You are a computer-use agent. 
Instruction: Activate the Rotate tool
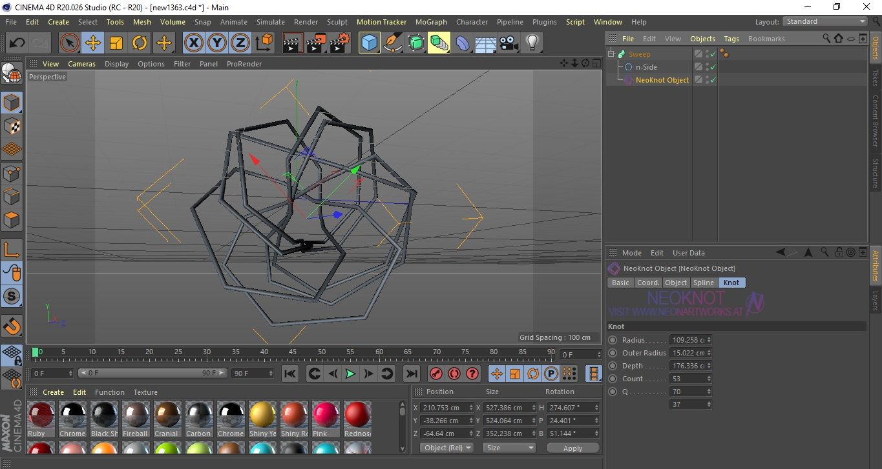pyautogui.click(x=140, y=43)
